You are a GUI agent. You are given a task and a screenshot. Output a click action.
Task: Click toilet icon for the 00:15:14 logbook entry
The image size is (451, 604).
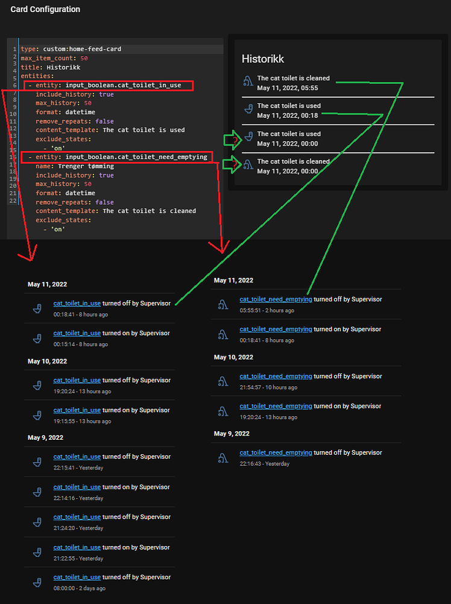pos(37,338)
